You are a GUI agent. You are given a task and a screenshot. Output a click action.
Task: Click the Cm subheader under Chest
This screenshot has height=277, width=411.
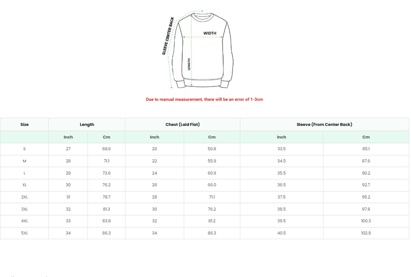pyautogui.click(x=212, y=137)
